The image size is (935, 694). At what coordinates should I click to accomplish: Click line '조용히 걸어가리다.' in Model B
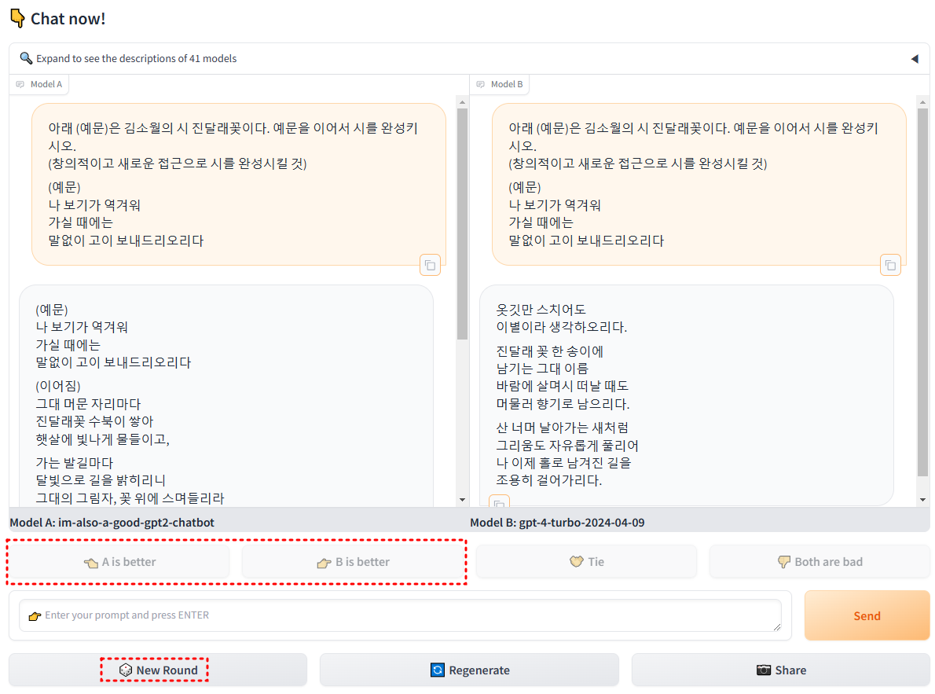pyautogui.click(x=548, y=480)
